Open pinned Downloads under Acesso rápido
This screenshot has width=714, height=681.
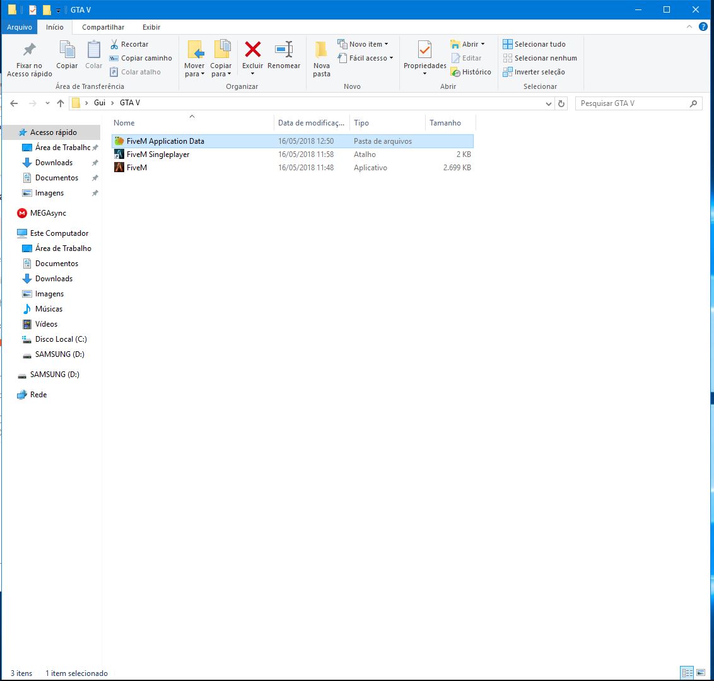(54, 163)
